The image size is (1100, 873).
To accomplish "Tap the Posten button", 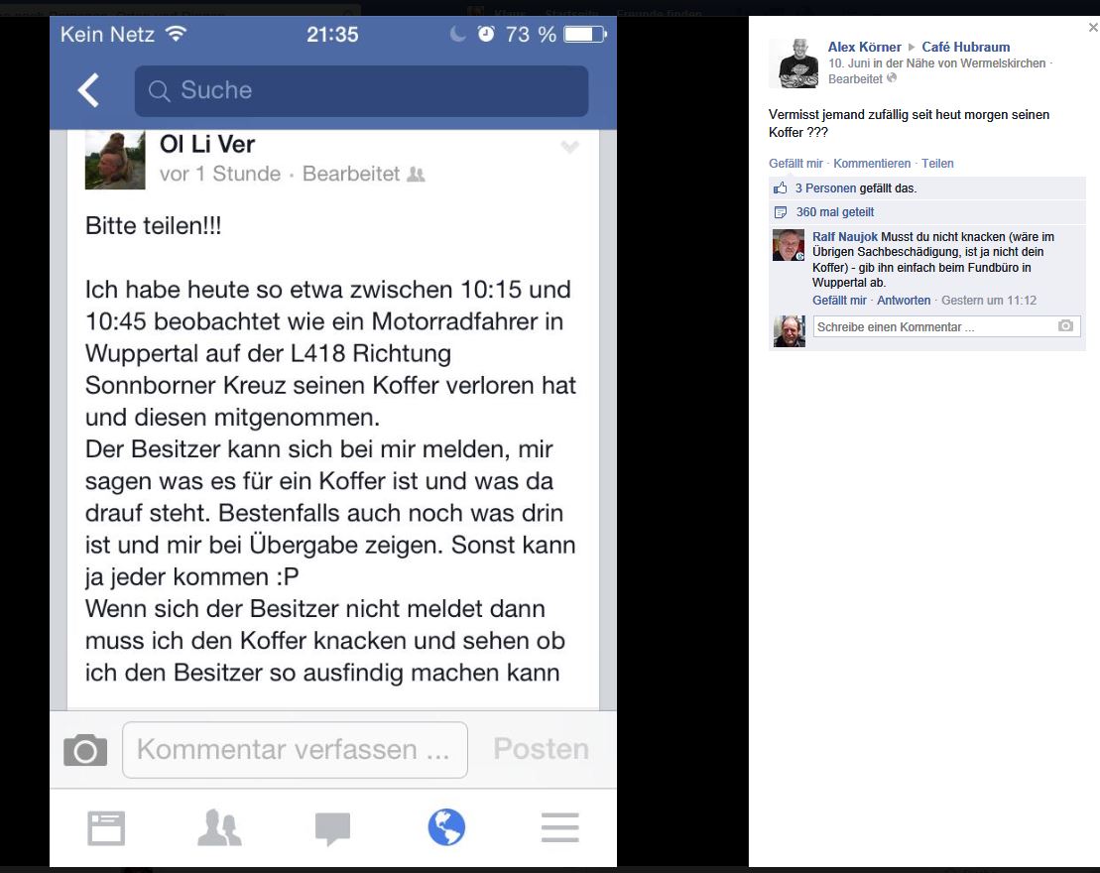I will click(x=541, y=749).
